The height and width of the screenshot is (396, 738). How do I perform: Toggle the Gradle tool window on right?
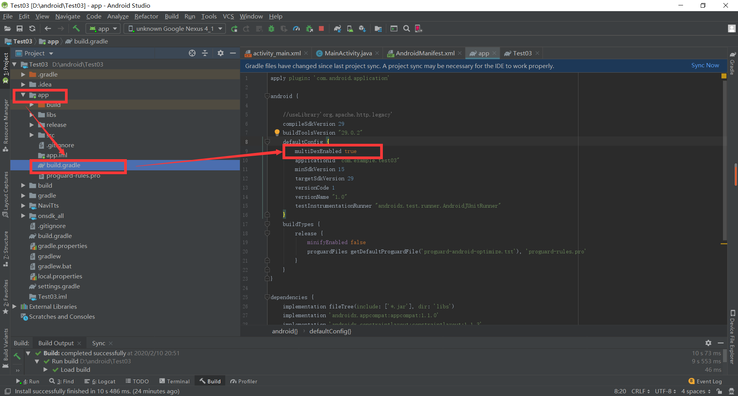(x=732, y=63)
